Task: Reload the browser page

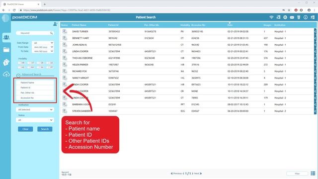Action: 14,10
